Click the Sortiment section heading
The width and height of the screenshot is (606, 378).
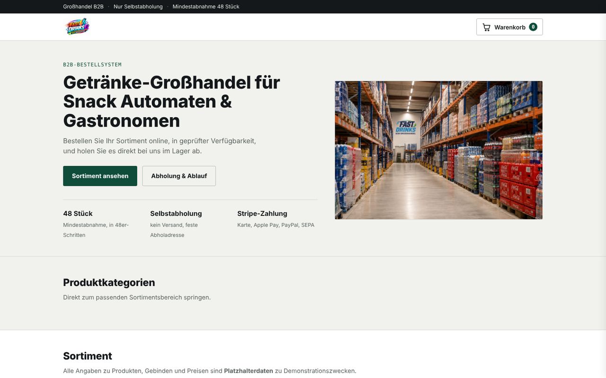click(x=88, y=356)
